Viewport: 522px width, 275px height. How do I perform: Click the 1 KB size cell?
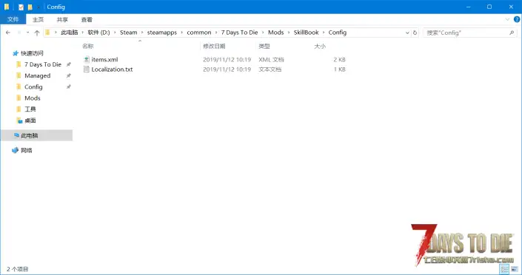[x=340, y=69]
